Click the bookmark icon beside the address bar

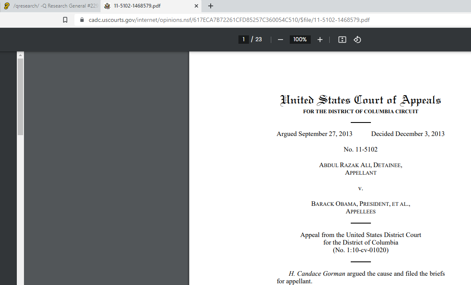65,20
